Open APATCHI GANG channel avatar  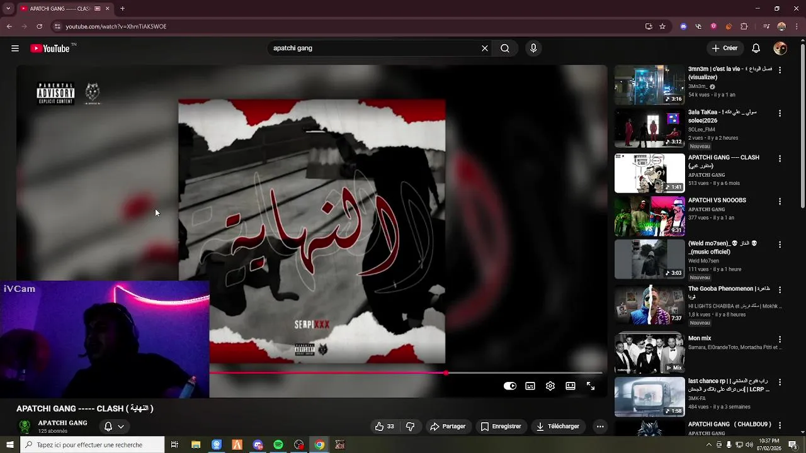pos(25,427)
